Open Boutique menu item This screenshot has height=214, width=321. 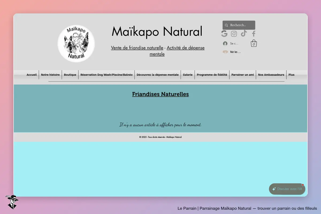coord(70,75)
